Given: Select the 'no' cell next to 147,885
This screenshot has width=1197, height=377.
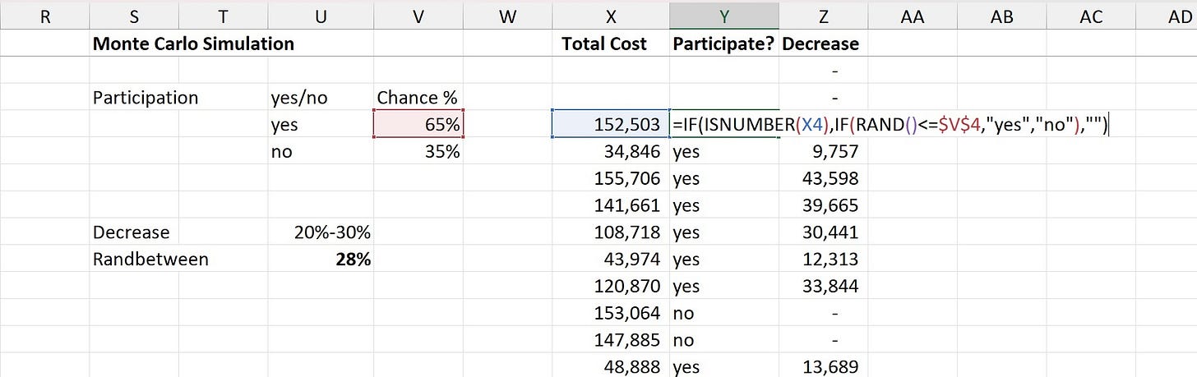Looking at the screenshot, I should pos(724,340).
